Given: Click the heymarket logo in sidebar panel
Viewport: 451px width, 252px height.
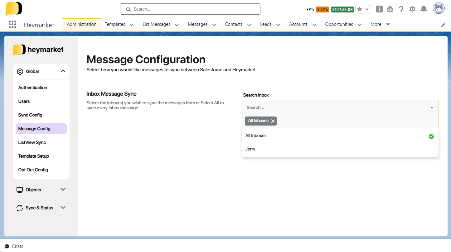Looking at the screenshot, I should point(38,50).
